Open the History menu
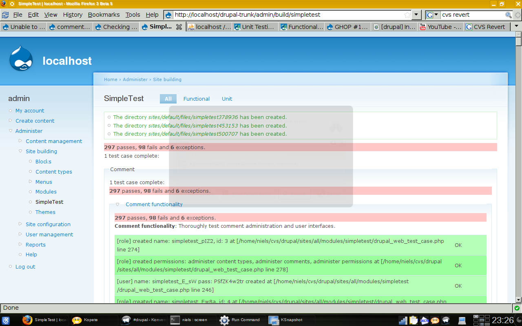Image resolution: width=522 pixels, height=326 pixels. click(73, 15)
